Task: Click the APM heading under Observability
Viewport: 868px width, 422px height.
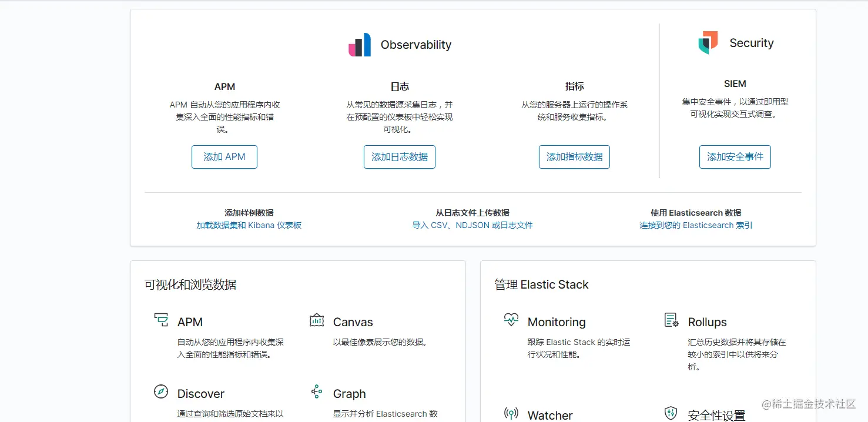Action: (224, 86)
